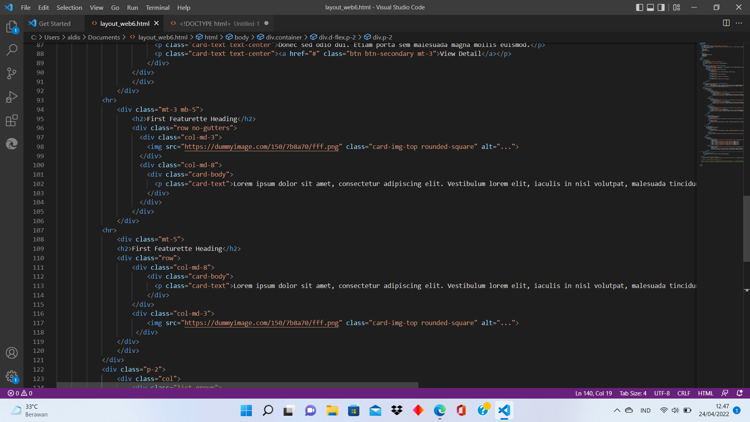Toggle the Panel layout control in the title bar

(650, 7)
